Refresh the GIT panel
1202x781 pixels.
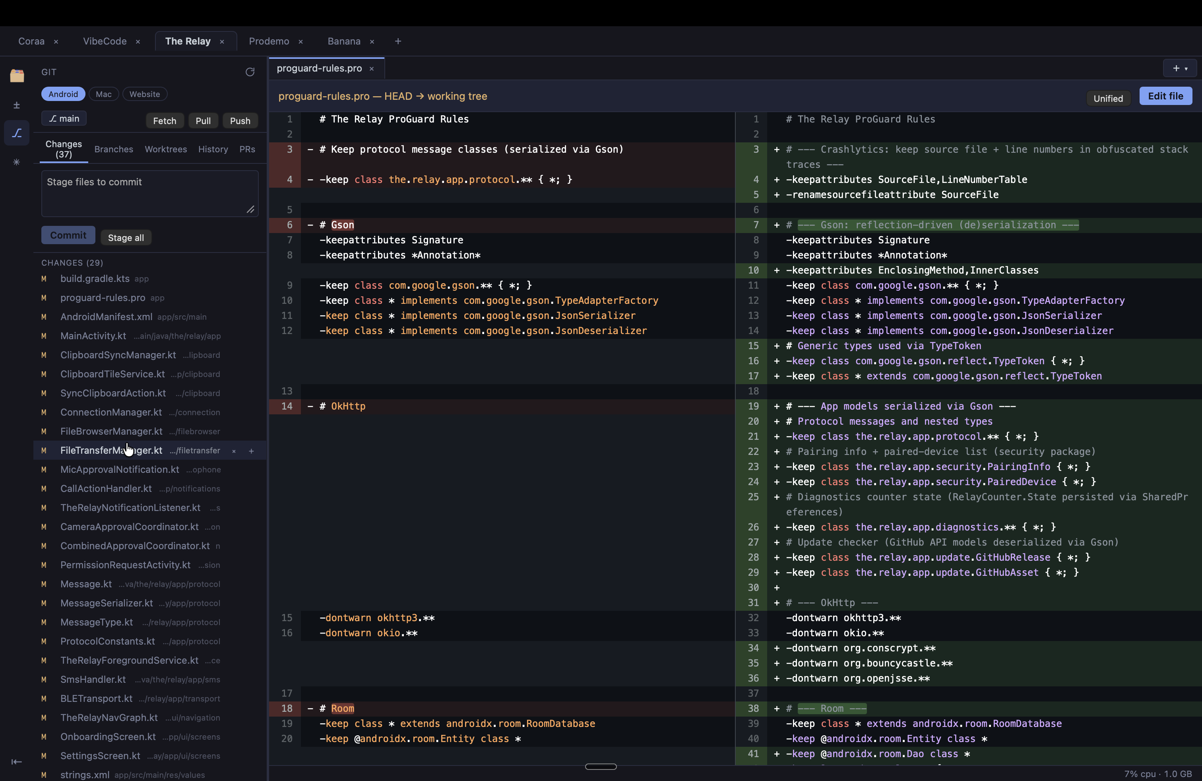[250, 72]
